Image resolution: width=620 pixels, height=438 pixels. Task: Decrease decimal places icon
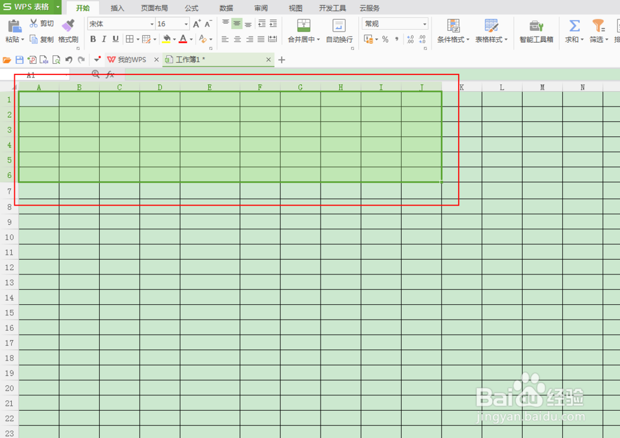[422, 39]
